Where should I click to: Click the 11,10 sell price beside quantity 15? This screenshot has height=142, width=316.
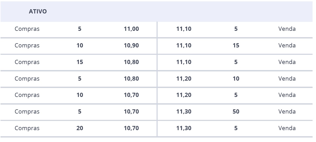click(x=184, y=45)
